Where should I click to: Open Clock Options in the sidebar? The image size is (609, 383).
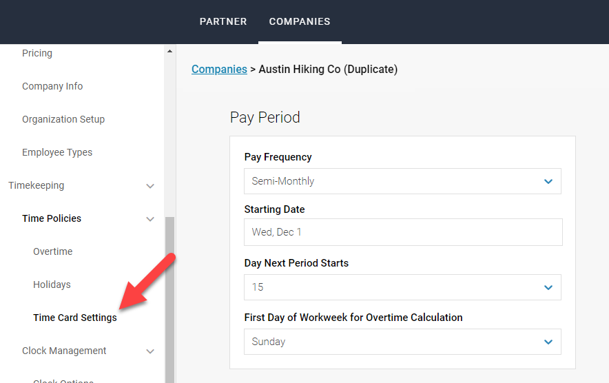click(63, 380)
